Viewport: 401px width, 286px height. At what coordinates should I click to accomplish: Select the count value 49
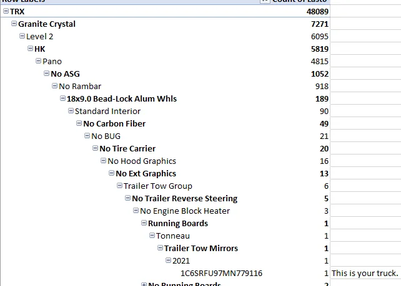point(324,124)
